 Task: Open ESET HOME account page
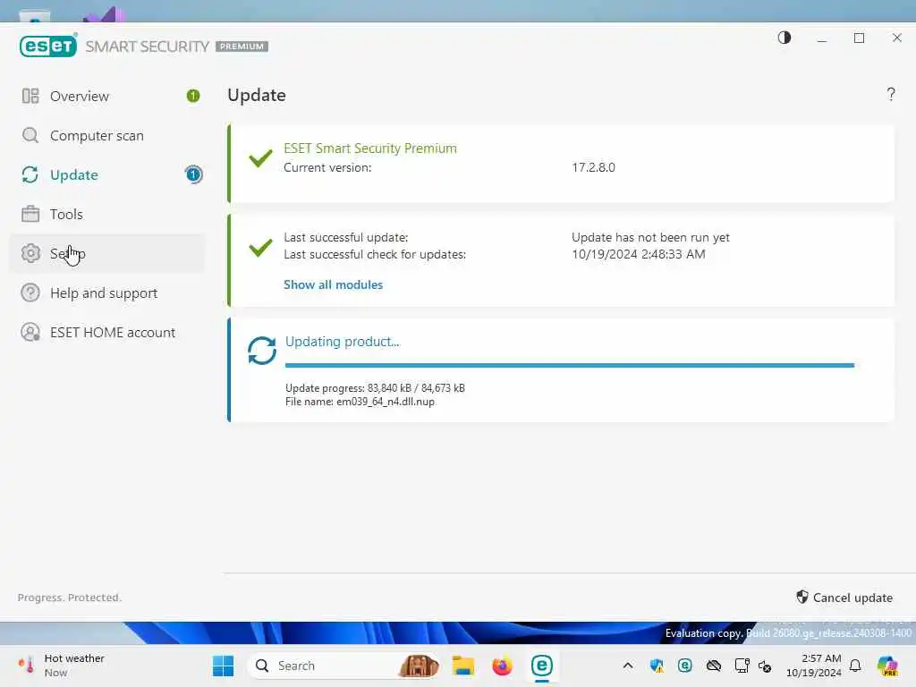pyautogui.click(x=107, y=333)
